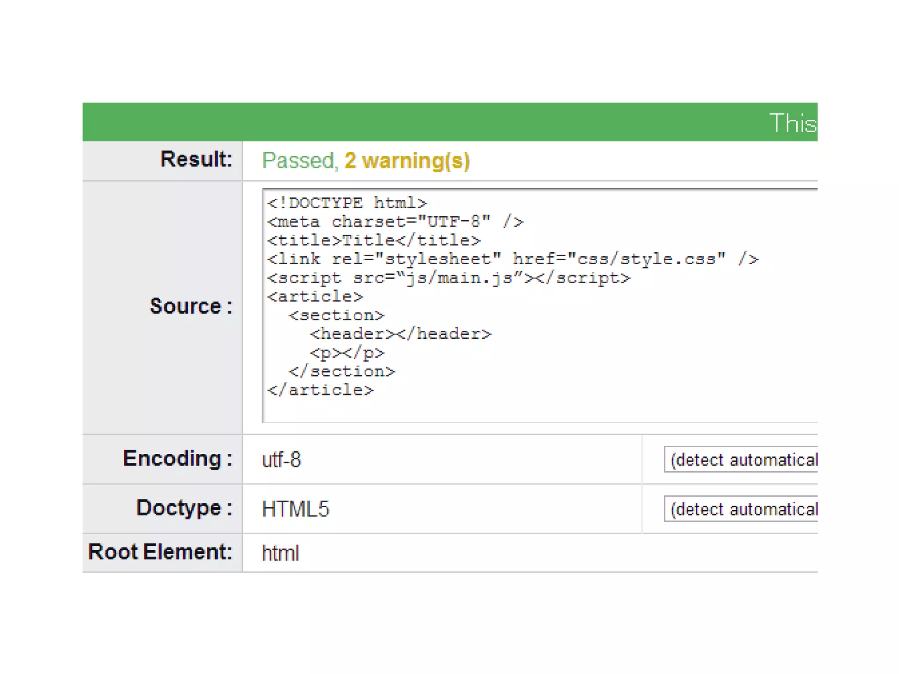Click the DOCTYPE html line in the source
Image resolution: width=899 pixels, height=674 pixels.
click(x=347, y=203)
